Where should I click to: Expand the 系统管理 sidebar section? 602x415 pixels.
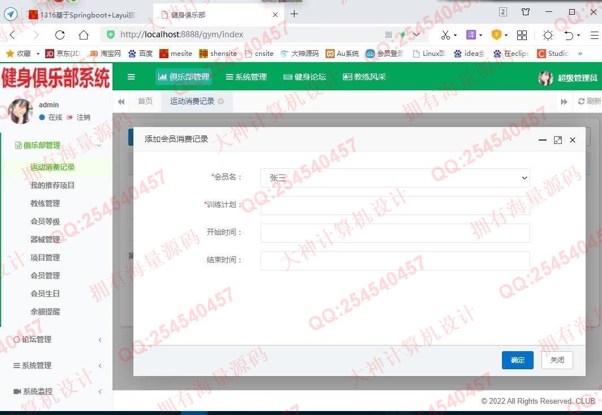click(56, 365)
